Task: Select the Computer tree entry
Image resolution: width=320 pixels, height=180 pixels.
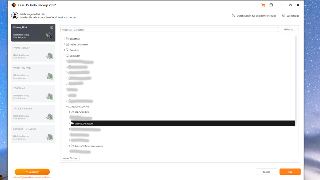Action: click(75, 56)
